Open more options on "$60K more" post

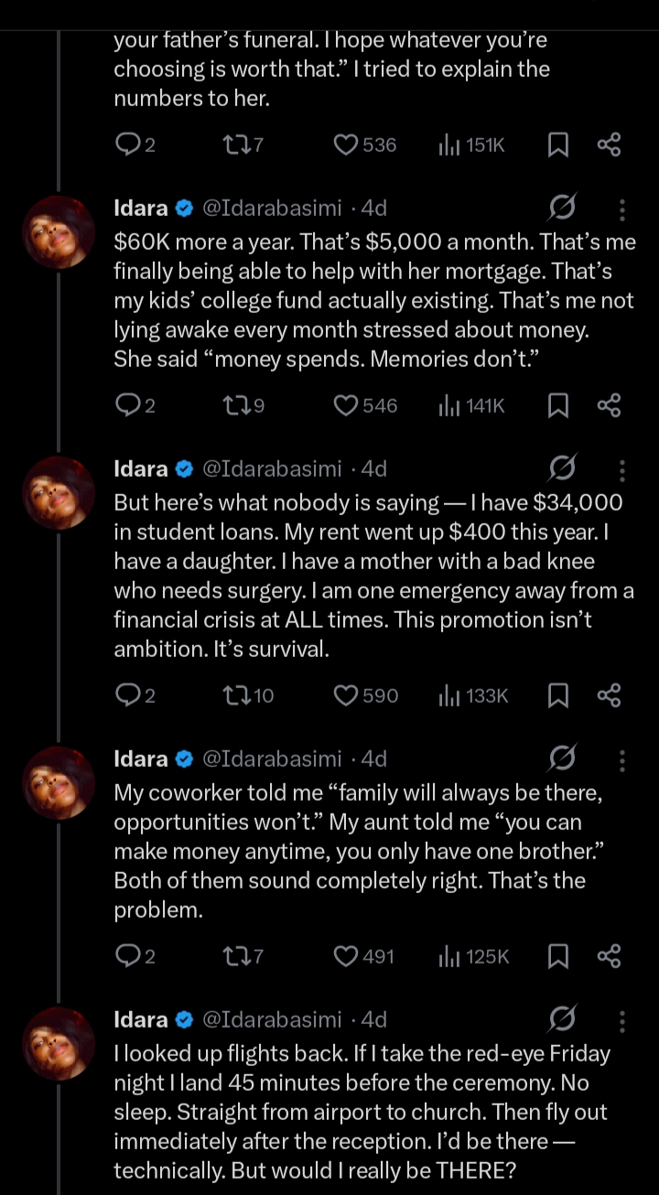pos(622,210)
